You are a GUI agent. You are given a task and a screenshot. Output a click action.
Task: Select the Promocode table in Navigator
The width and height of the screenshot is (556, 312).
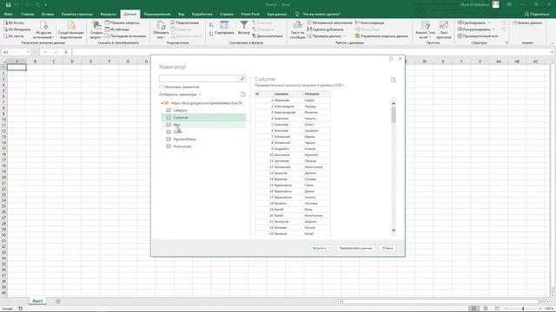[203, 146]
